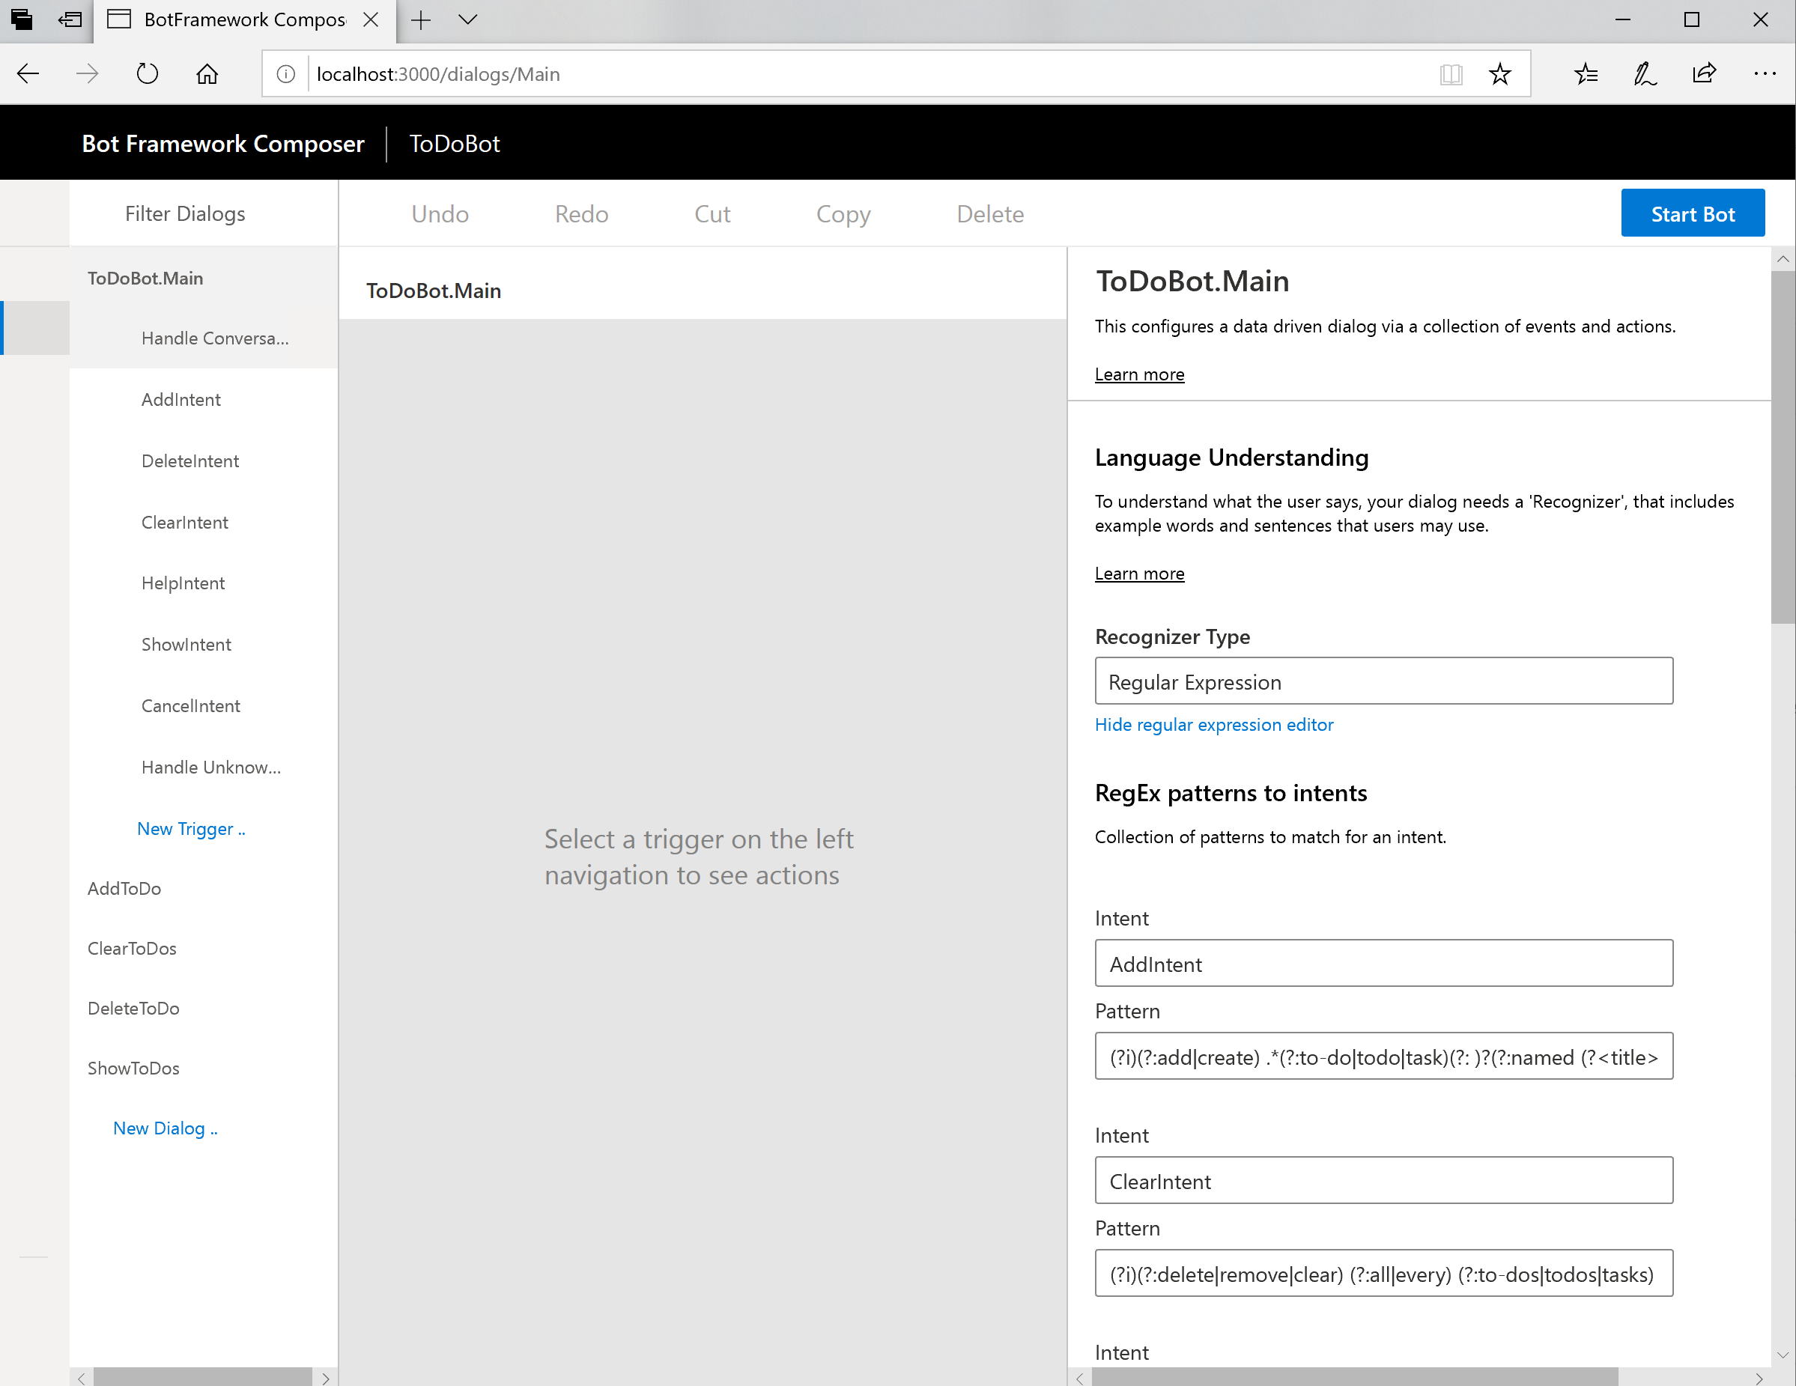
Task: Open the ShowToDos dialog
Action: 133,1068
